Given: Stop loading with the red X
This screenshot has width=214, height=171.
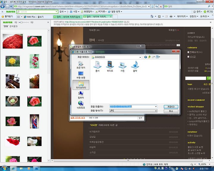Looking at the screenshot, I should (x=161, y=7).
